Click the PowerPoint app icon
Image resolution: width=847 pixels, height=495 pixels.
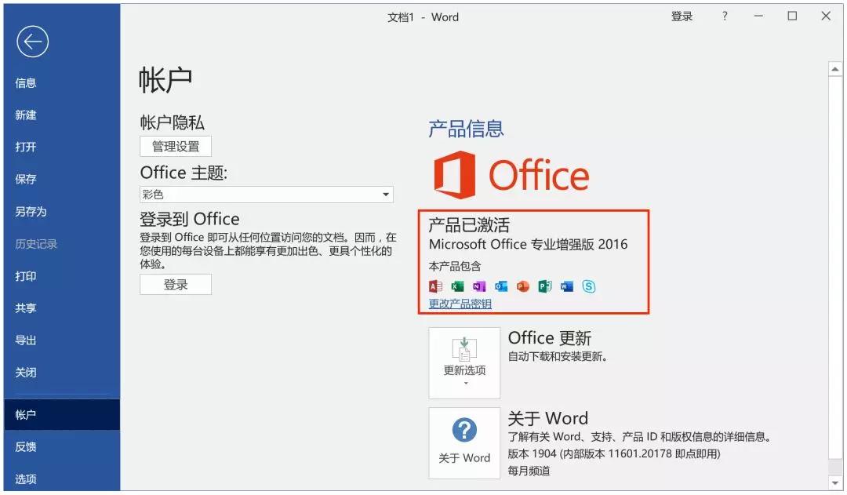[523, 286]
